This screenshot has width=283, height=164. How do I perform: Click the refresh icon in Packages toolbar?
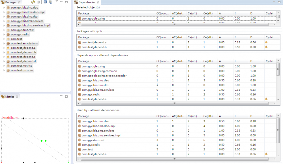[33, 2]
